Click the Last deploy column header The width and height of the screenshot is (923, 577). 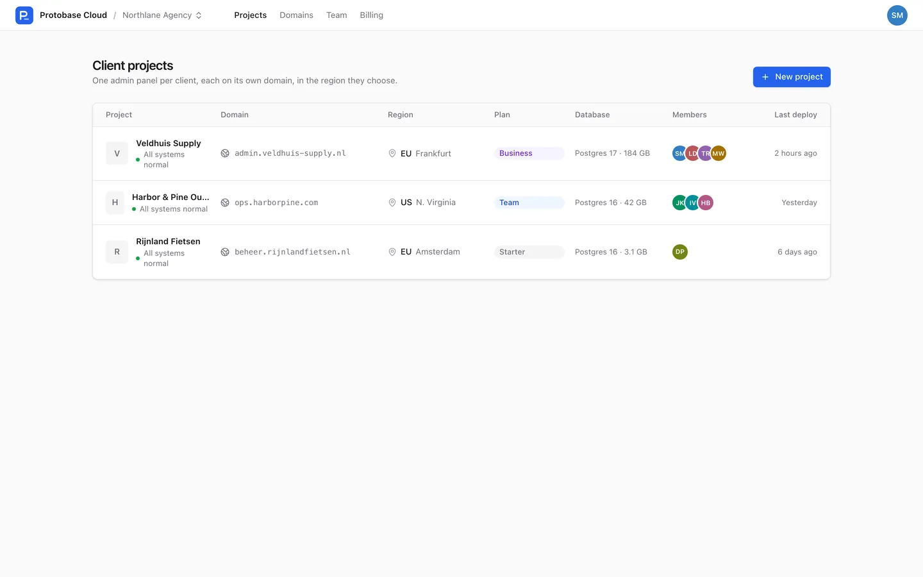(x=795, y=115)
